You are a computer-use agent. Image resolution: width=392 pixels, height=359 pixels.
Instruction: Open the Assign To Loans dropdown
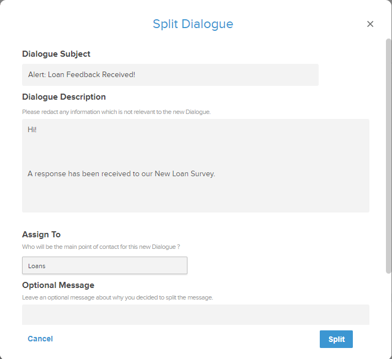[104, 265]
